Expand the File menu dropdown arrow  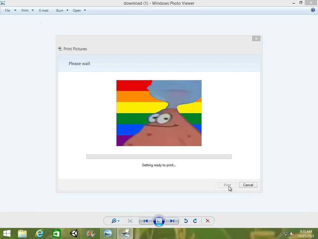pyautogui.click(x=15, y=10)
